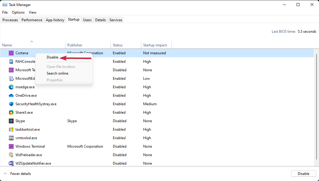Click the MicrosoftEdge update icon
Viewport: 319px width, 181px height.
[11, 79]
